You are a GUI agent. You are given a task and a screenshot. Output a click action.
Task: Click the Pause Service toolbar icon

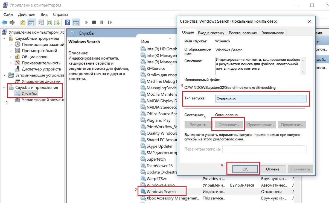pos(101,22)
